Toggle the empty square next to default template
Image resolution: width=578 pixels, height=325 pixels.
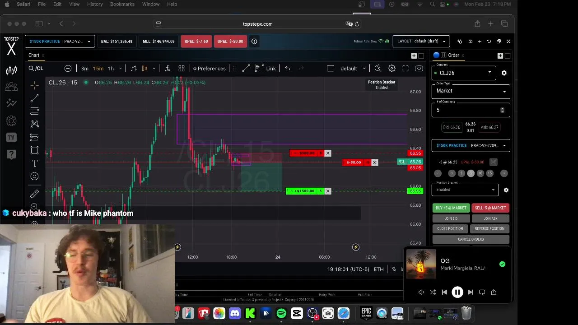(331, 69)
